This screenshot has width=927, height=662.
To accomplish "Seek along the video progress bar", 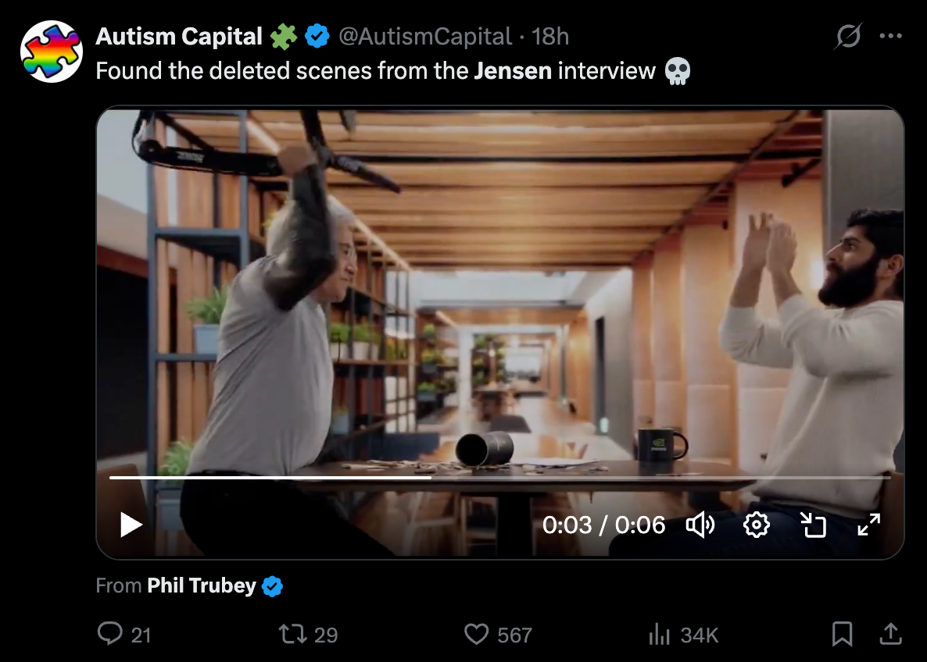I will coord(500,477).
